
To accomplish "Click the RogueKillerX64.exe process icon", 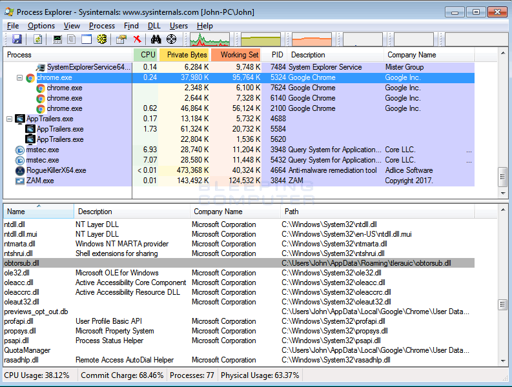I will [x=20, y=170].
